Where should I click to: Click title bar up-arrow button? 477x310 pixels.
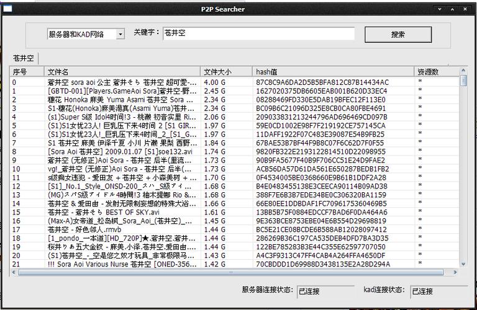coord(452,9)
